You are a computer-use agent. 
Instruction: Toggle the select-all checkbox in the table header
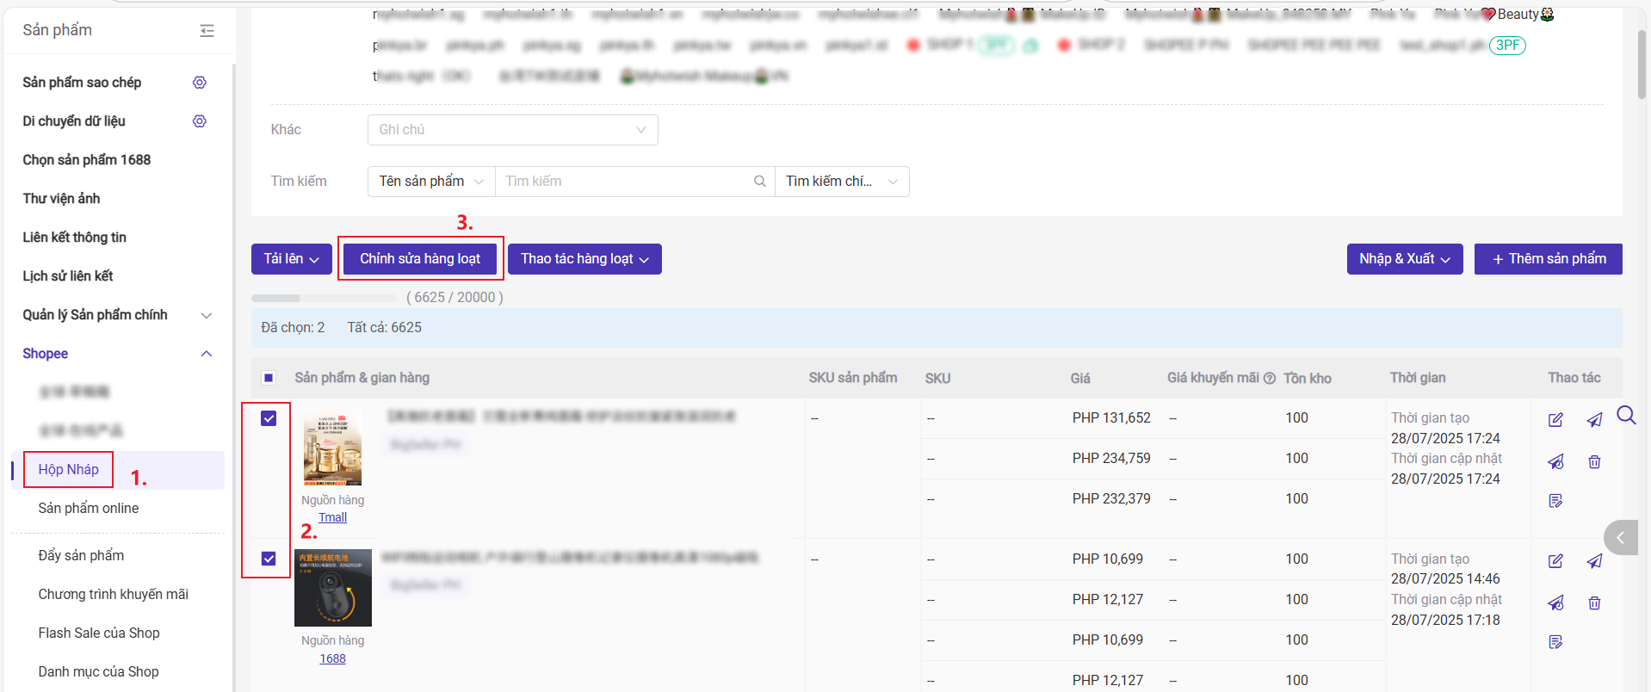point(269,378)
